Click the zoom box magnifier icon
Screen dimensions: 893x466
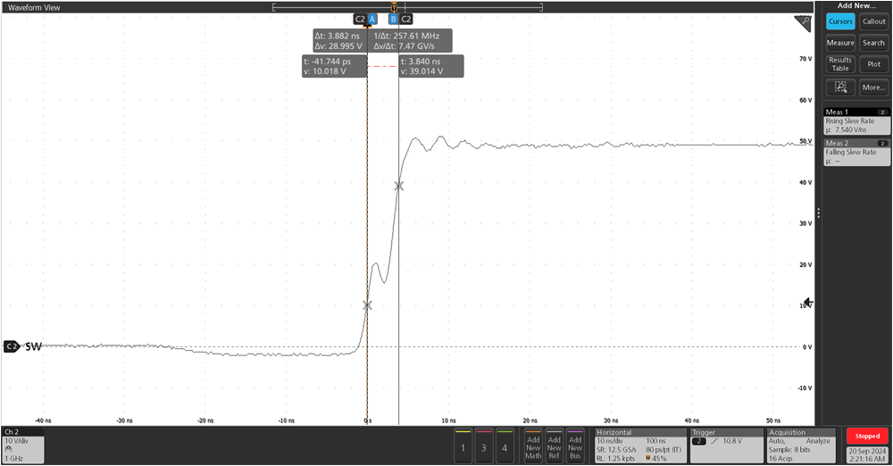[x=840, y=87]
